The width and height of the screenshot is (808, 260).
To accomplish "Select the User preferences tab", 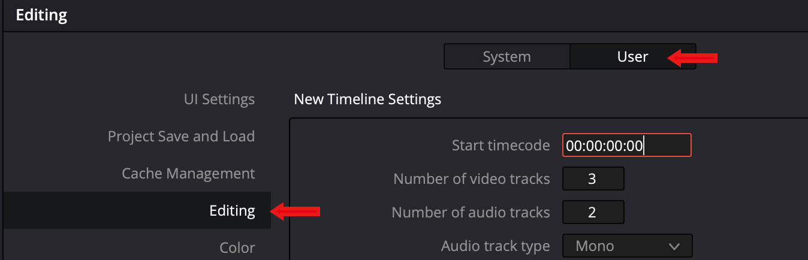I will click(x=632, y=57).
